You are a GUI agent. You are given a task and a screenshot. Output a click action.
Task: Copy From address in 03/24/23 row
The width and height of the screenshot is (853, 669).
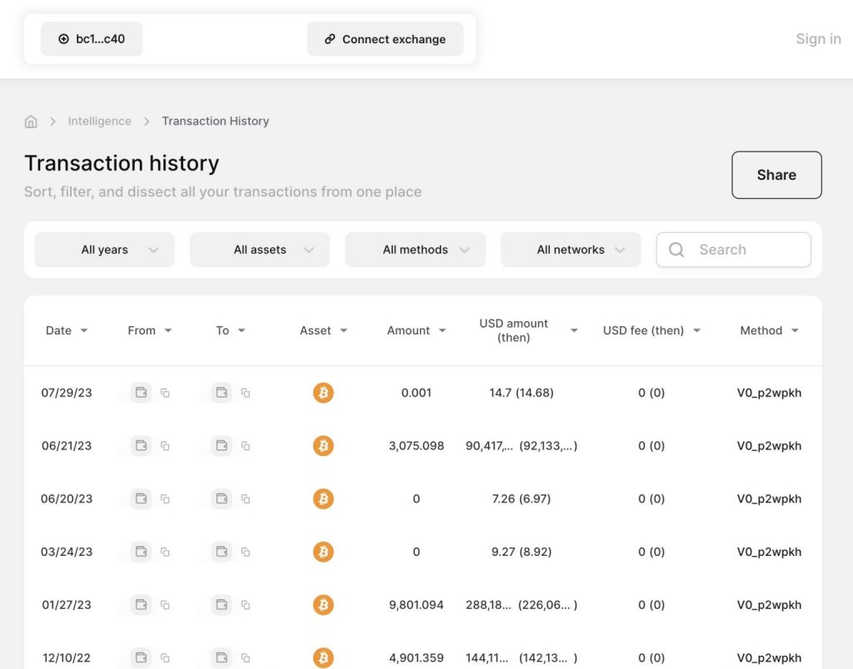pyautogui.click(x=165, y=552)
